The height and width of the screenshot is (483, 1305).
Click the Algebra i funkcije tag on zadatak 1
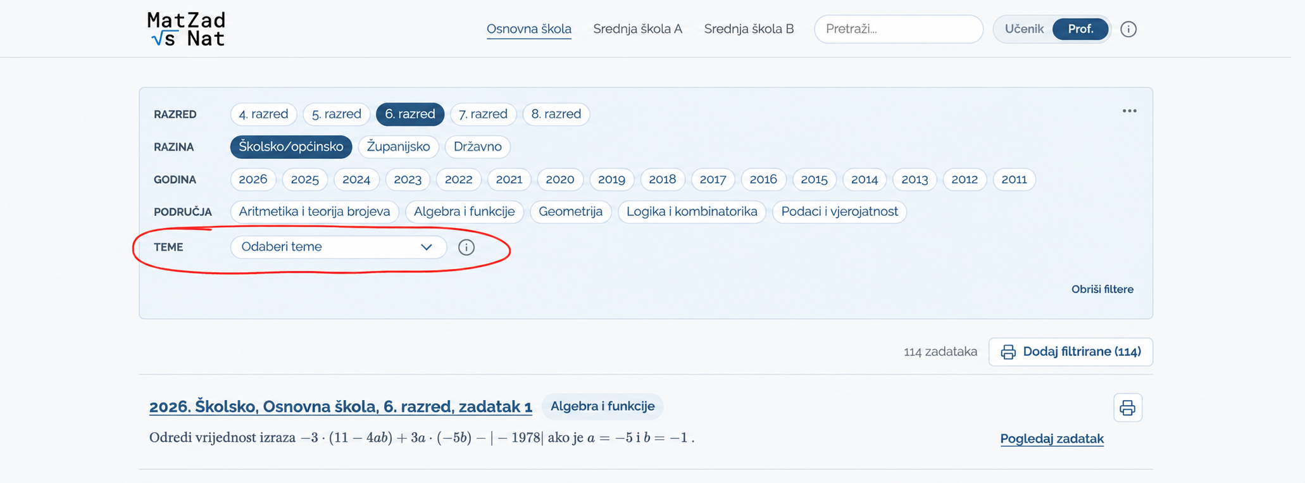tap(603, 406)
